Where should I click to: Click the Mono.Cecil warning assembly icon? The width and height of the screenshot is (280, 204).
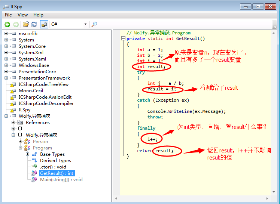(13, 91)
